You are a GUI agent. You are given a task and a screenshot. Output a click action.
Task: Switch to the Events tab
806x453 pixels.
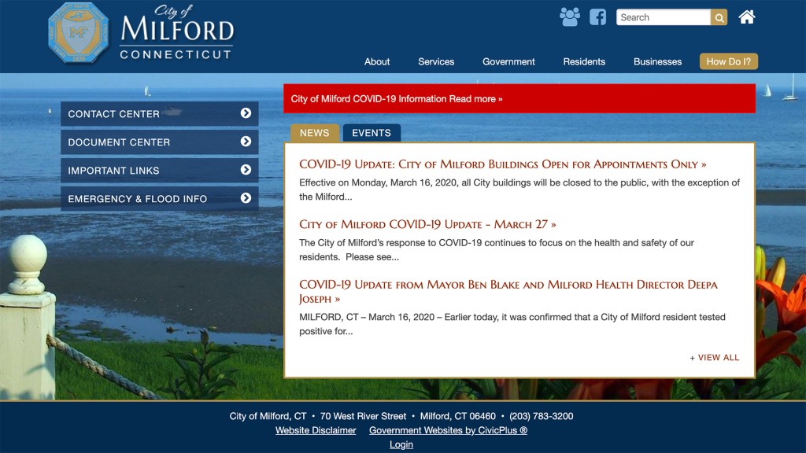372,133
